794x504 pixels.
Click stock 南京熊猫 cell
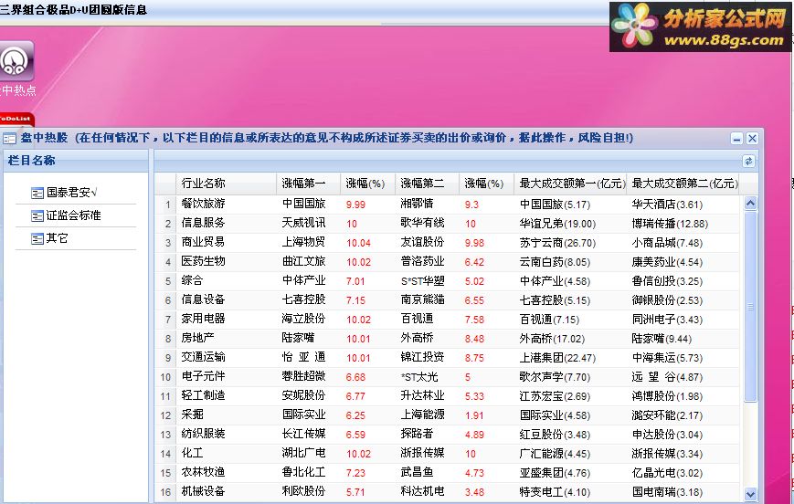[422, 299]
